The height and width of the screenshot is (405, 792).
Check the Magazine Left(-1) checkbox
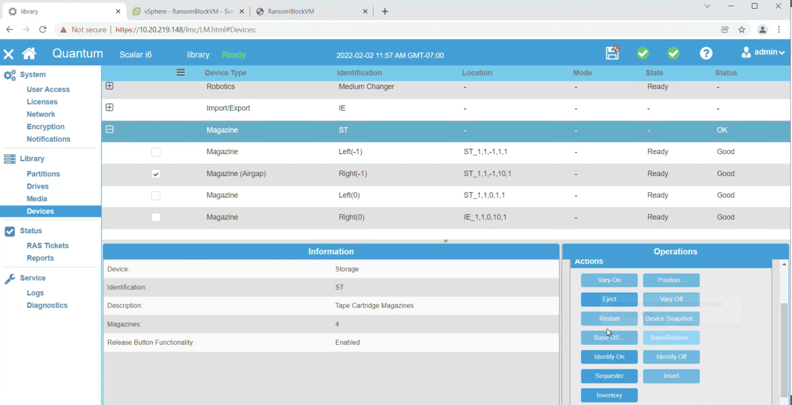click(156, 152)
